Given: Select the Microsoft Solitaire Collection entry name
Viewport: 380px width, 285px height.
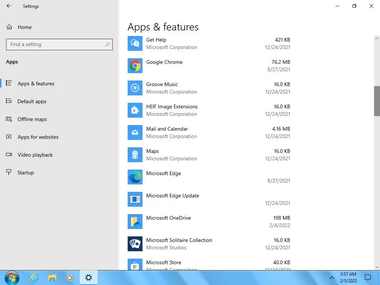Looking at the screenshot, I should (179, 240).
